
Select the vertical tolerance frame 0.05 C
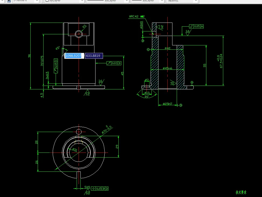(x=56, y=66)
